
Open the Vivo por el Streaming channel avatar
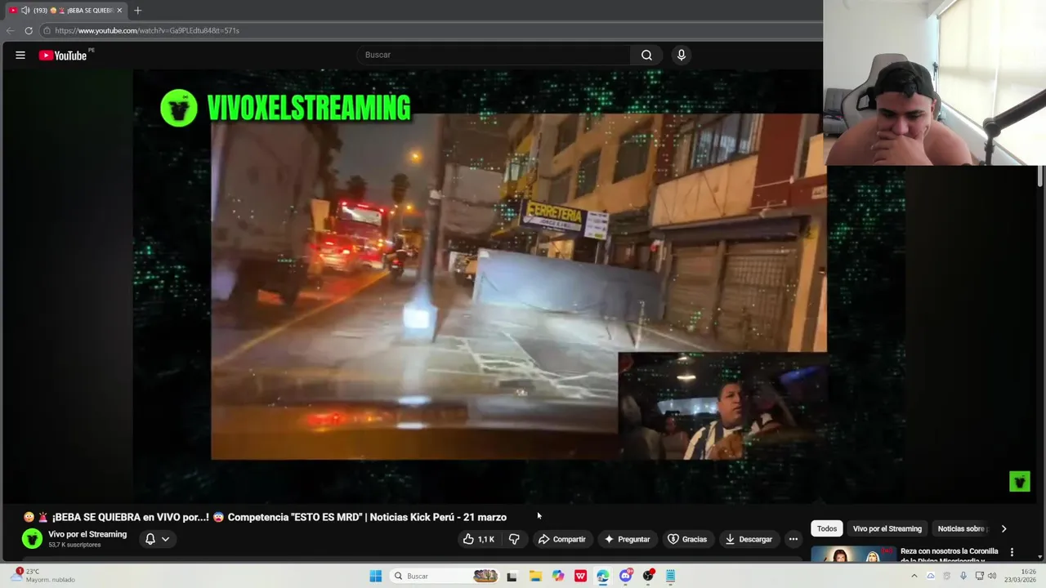(32, 539)
